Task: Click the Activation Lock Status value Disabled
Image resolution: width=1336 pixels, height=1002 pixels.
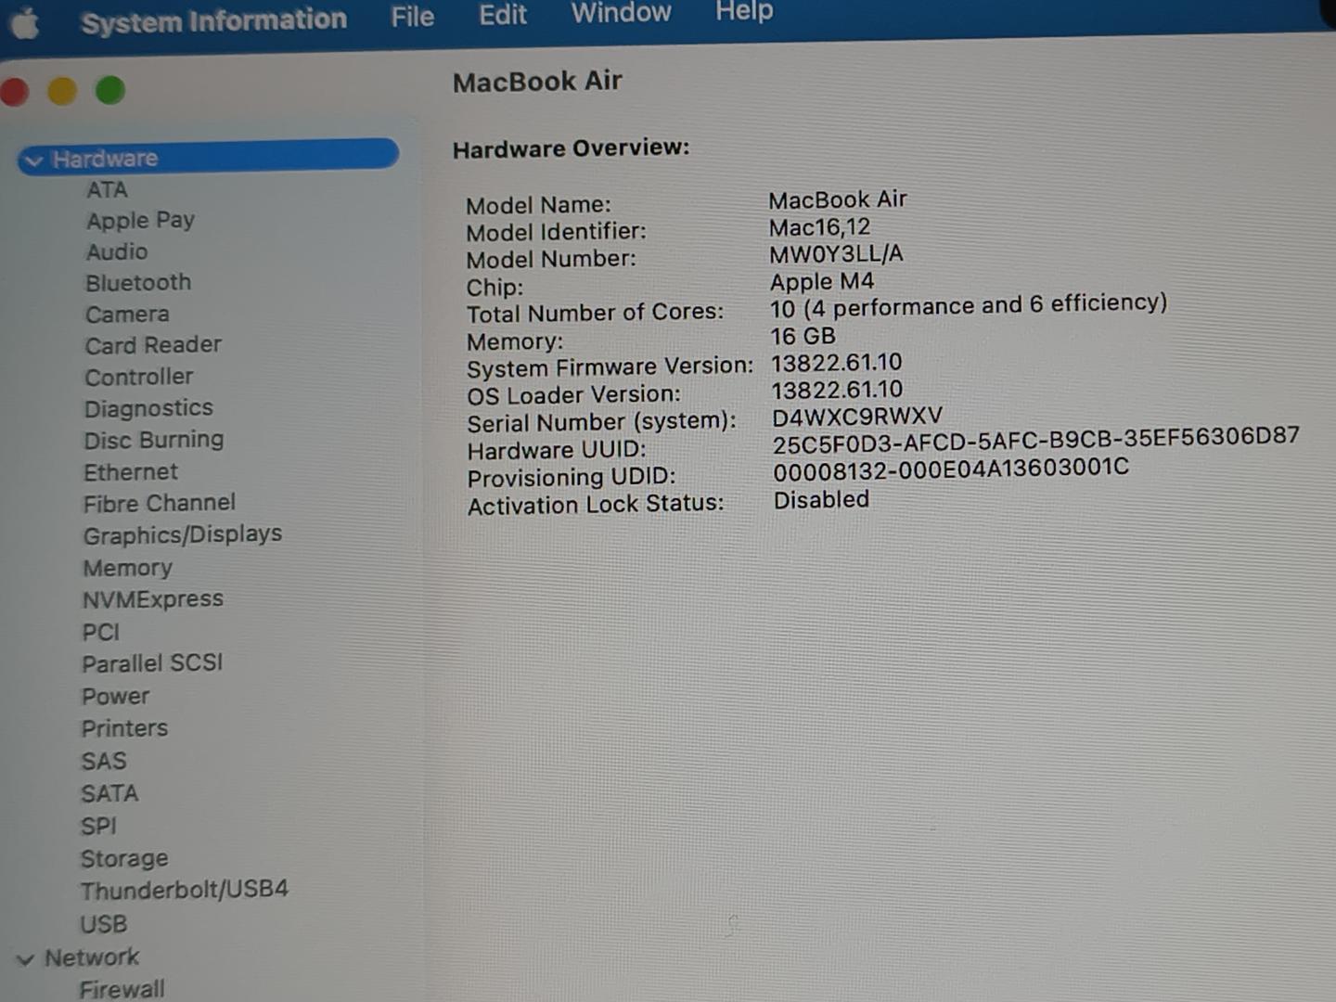Action: click(822, 500)
